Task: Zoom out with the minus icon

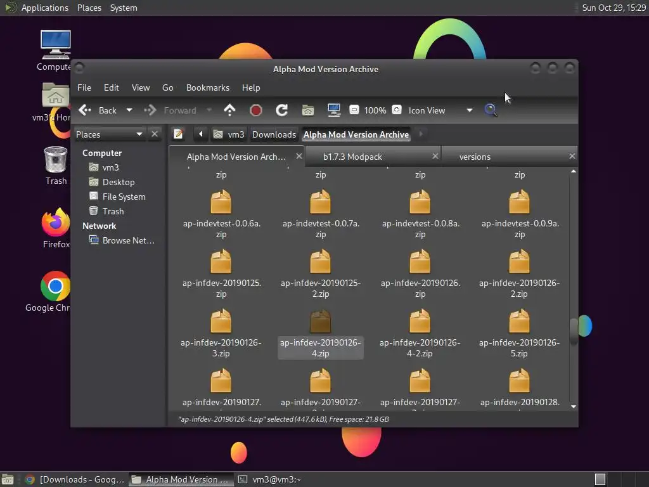Action: 354,110
